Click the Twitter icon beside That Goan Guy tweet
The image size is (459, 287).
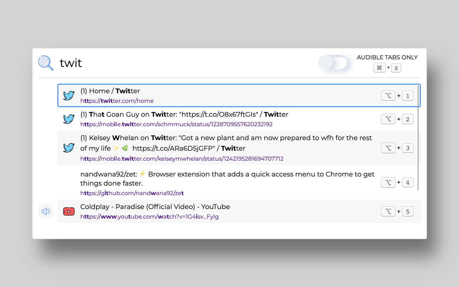pyautogui.click(x=68, y=119)
